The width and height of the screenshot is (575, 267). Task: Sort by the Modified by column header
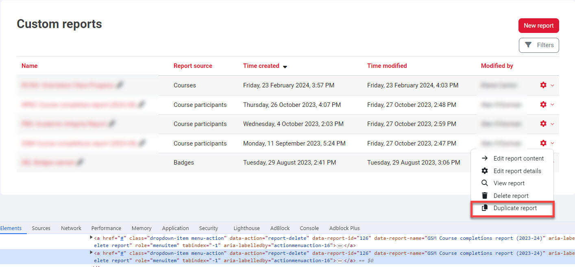pos(497,66)
